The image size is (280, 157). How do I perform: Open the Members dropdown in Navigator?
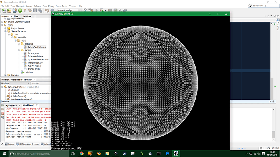tap(15, 83)
